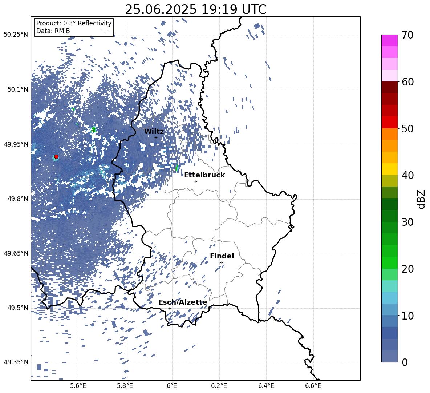The image size is (430, 393).
Task: Click the colorbar tick label '60'
Action: coord(407,82)
